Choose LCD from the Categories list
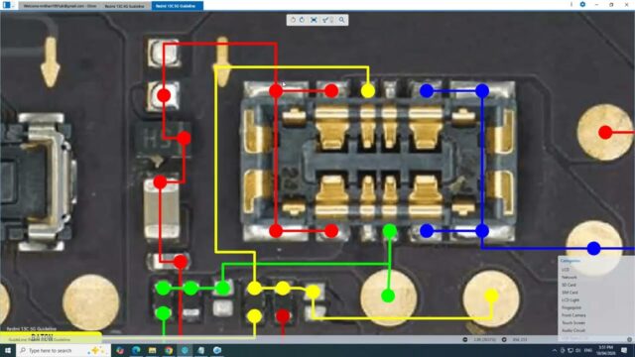This screenshot has height=357, width=635. [x=566, y=269]
